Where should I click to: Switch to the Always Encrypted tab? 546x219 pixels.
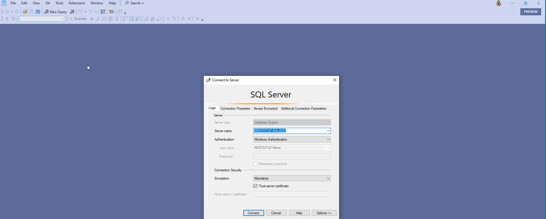tap(265, 109)
